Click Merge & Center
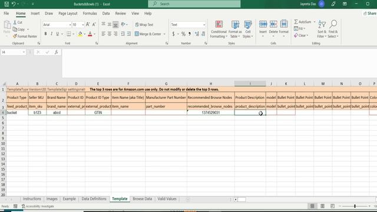 point(148,34)
